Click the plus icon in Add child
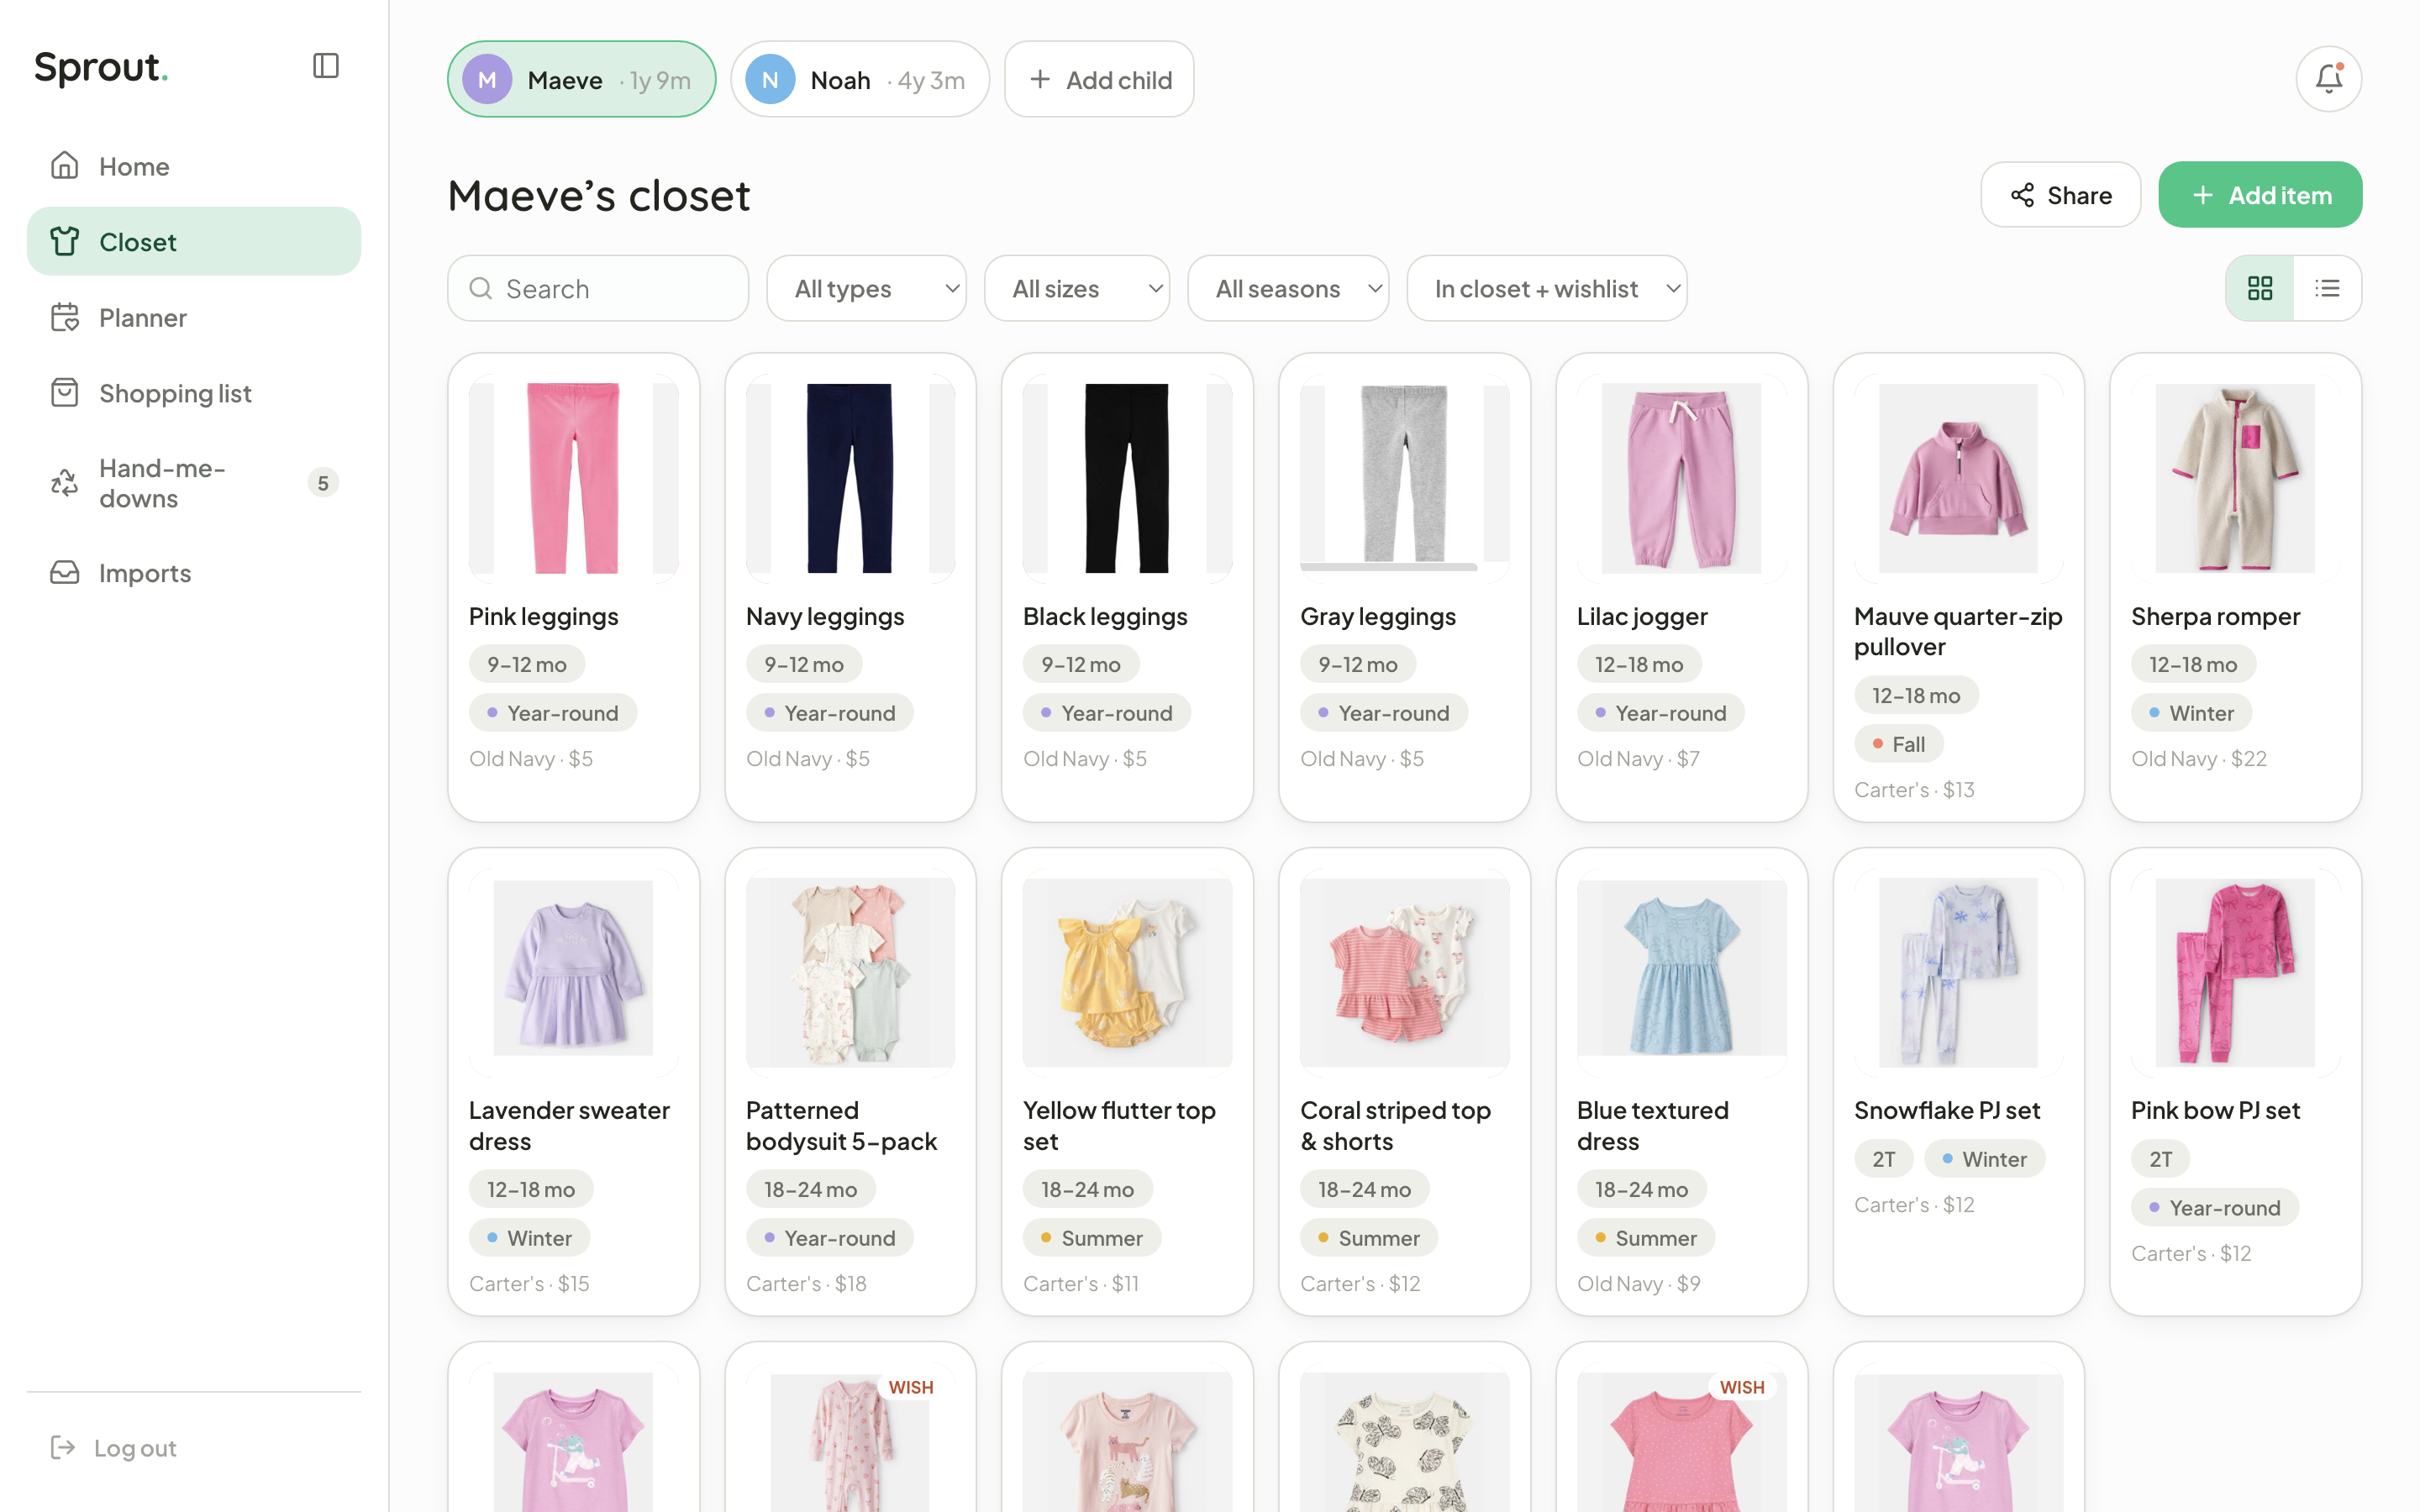The width and height of the screenshot is (2420, 1512). pos(1040,79)
